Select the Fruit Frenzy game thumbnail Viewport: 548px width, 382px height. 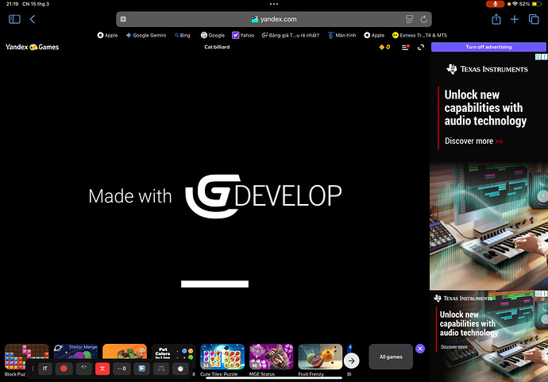320,357
